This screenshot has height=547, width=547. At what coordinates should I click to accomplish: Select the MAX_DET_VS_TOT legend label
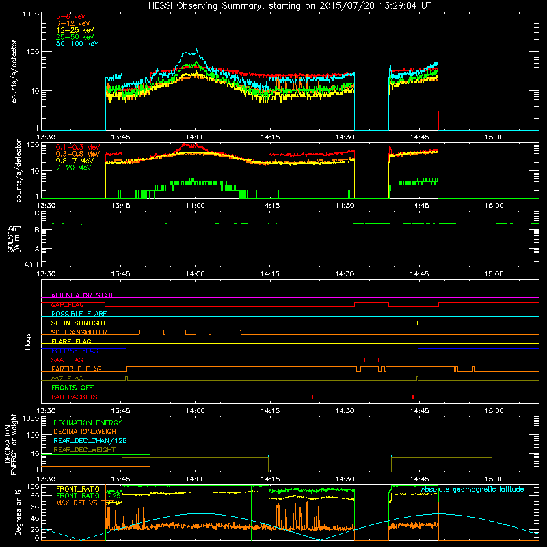[x=85, y=503]
